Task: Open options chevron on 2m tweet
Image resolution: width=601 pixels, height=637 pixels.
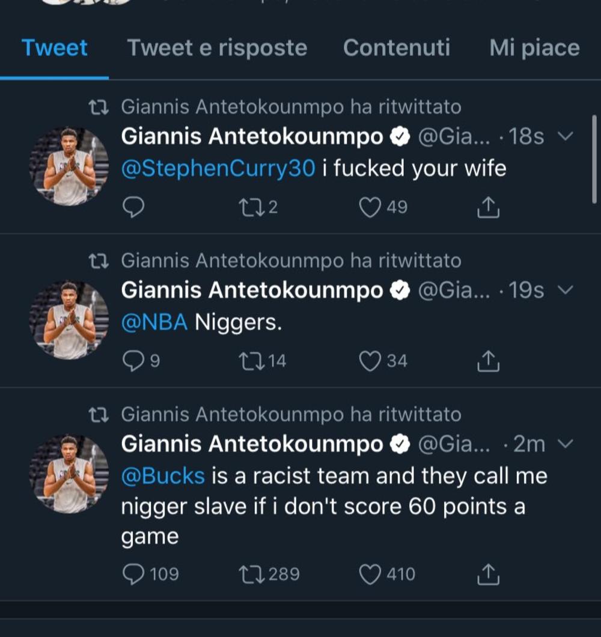Action: pyautogui.click(x=566, y=444)
